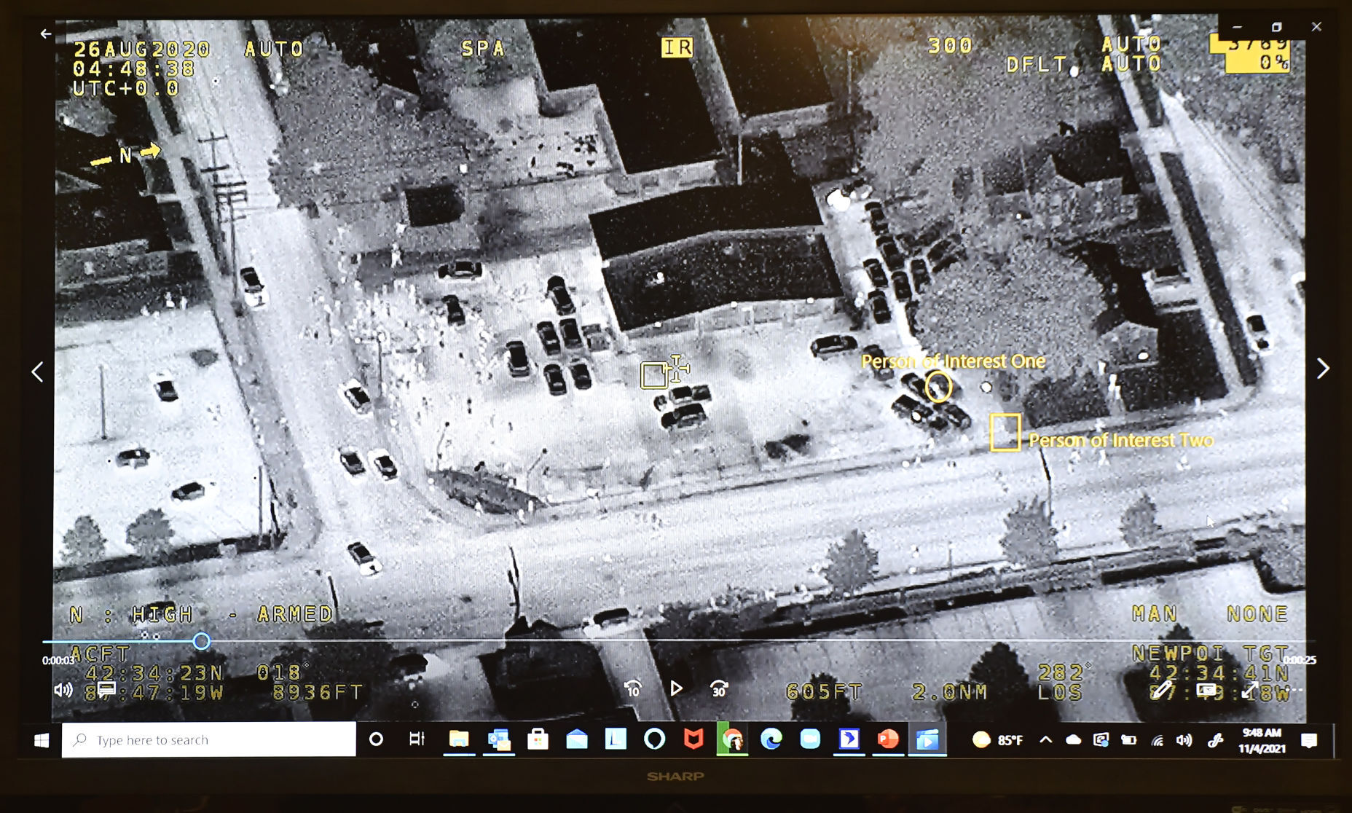
Task: Click the Type here to search box
Action: point(209,740)
